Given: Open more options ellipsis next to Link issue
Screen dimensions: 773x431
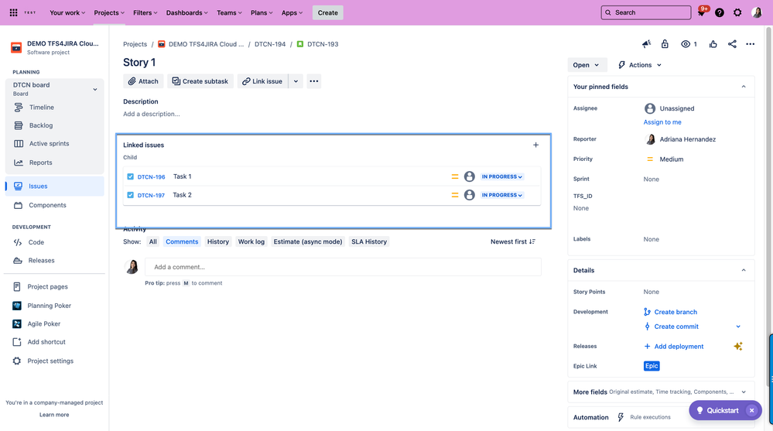Looking at the screenshot, I should click(x=313, y=81).
